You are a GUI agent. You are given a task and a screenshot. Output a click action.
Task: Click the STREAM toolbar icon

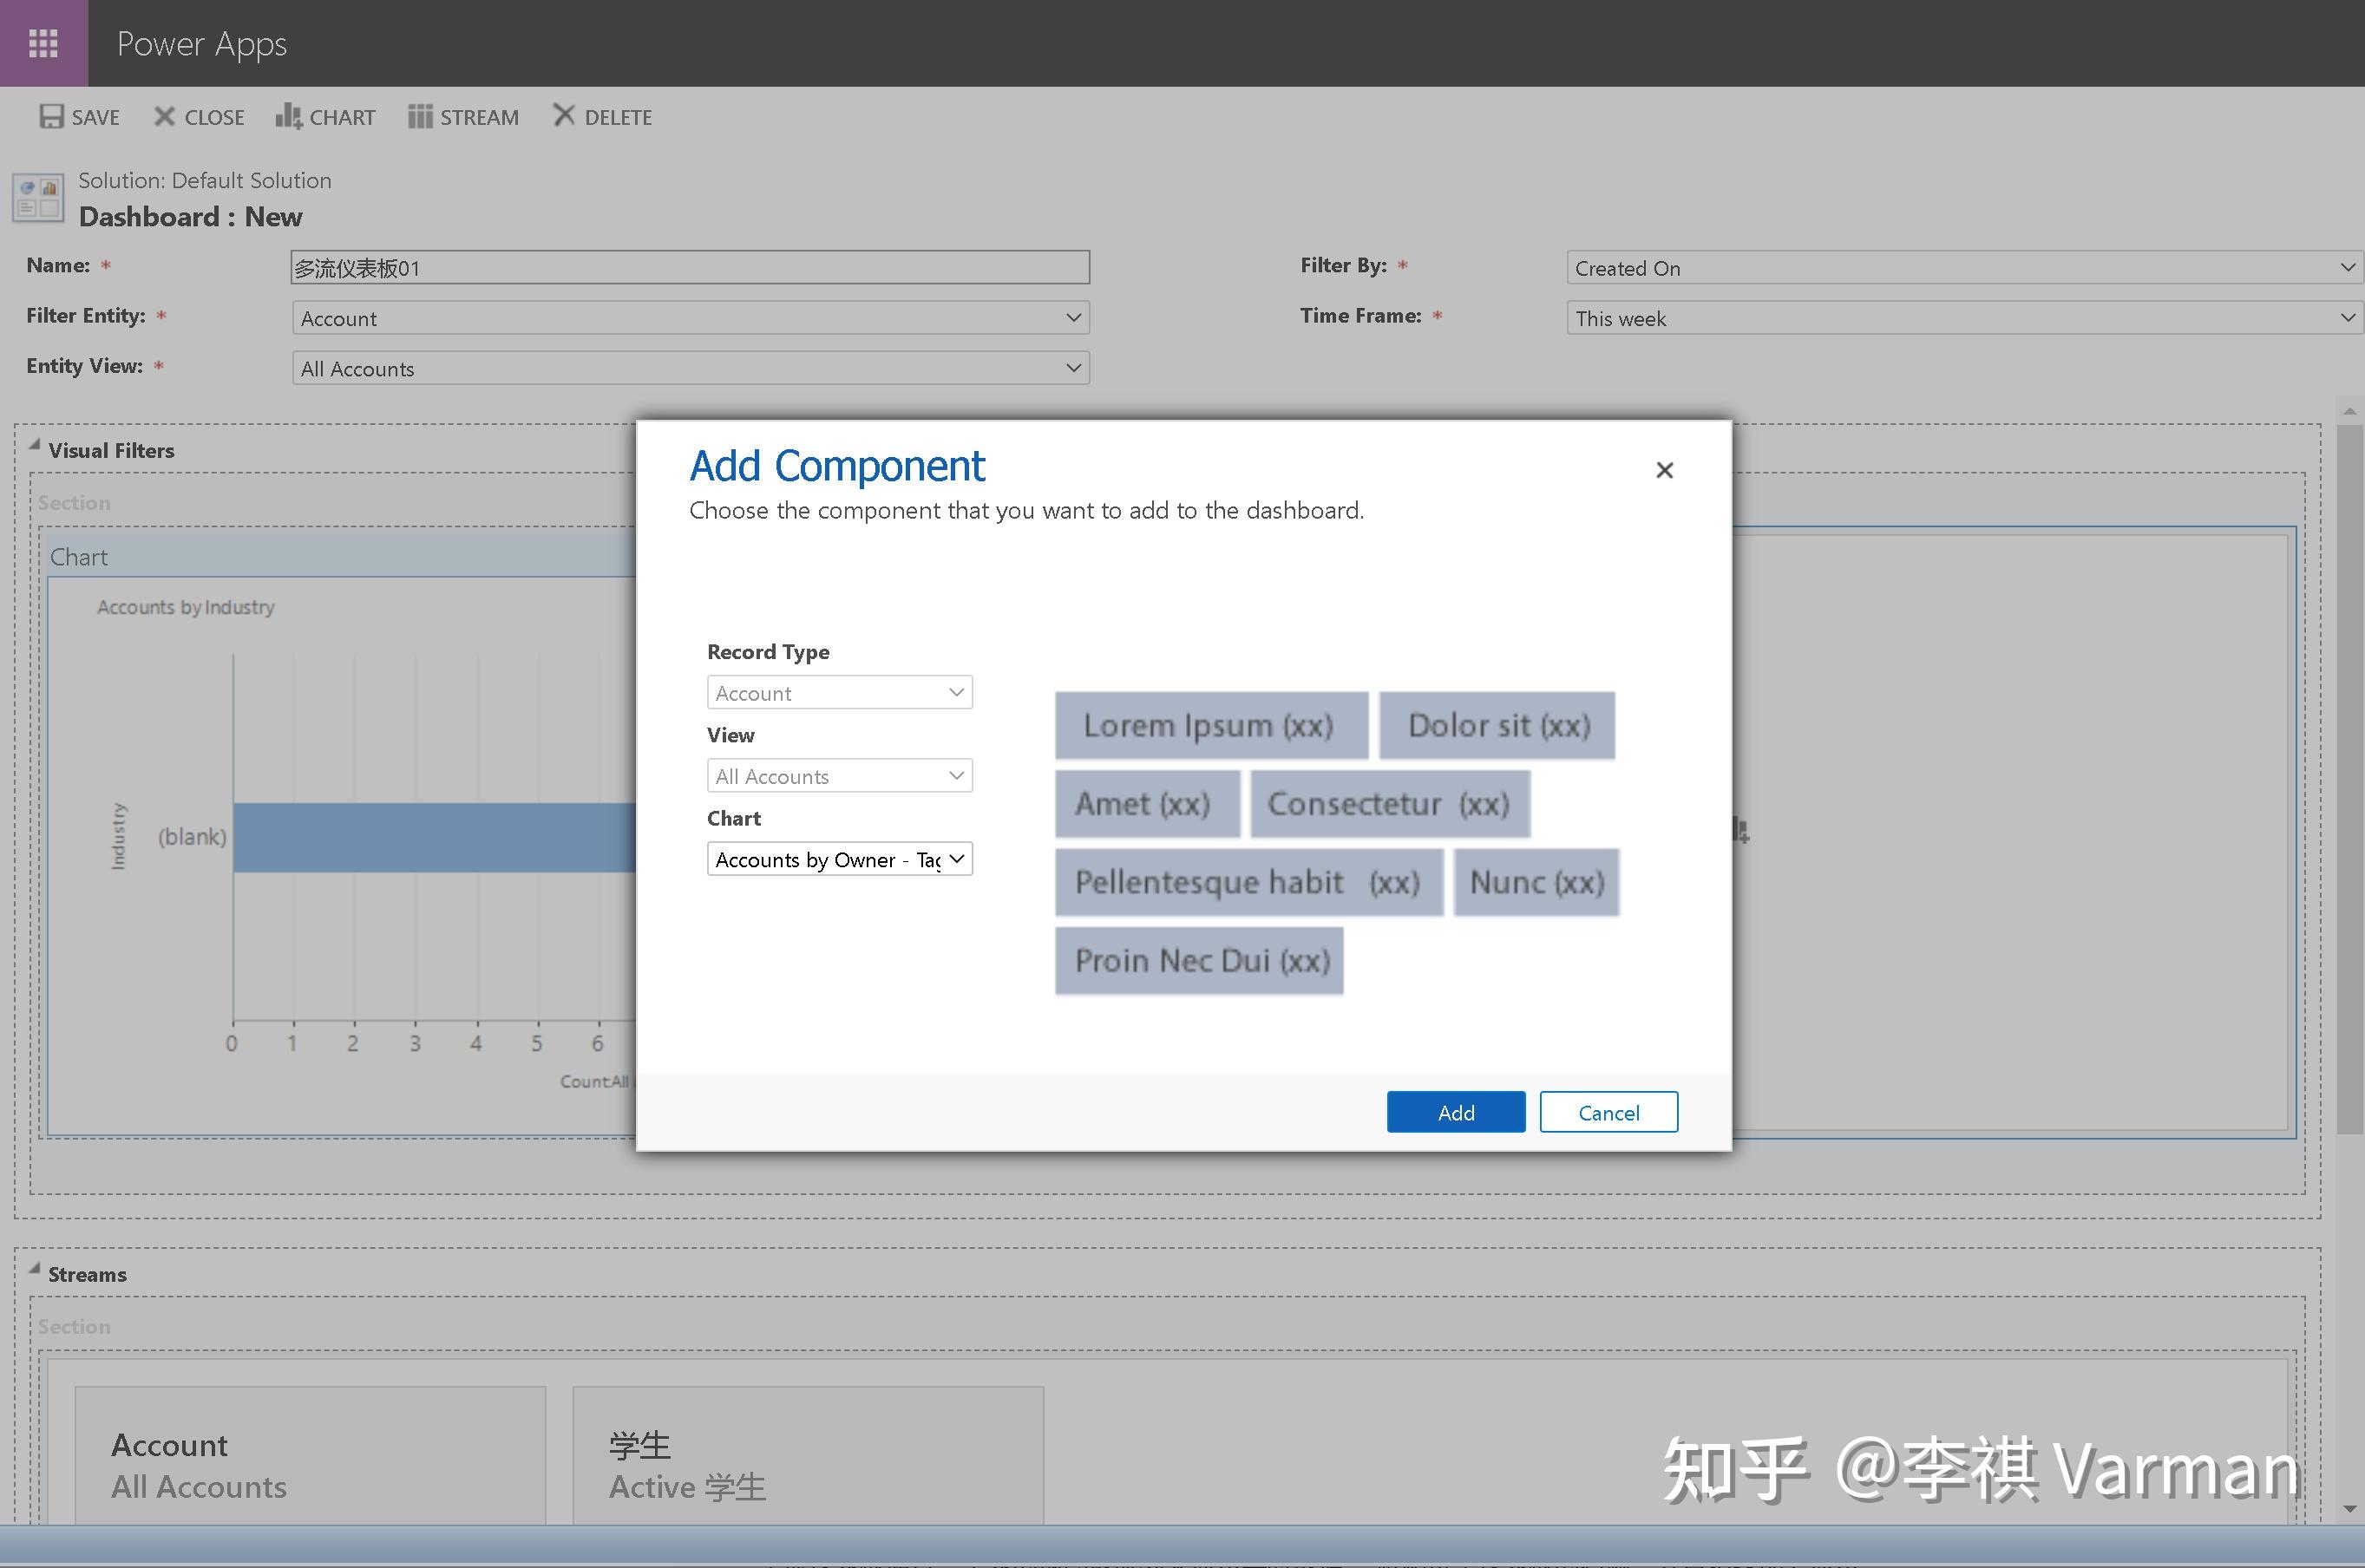coord(420,117)
